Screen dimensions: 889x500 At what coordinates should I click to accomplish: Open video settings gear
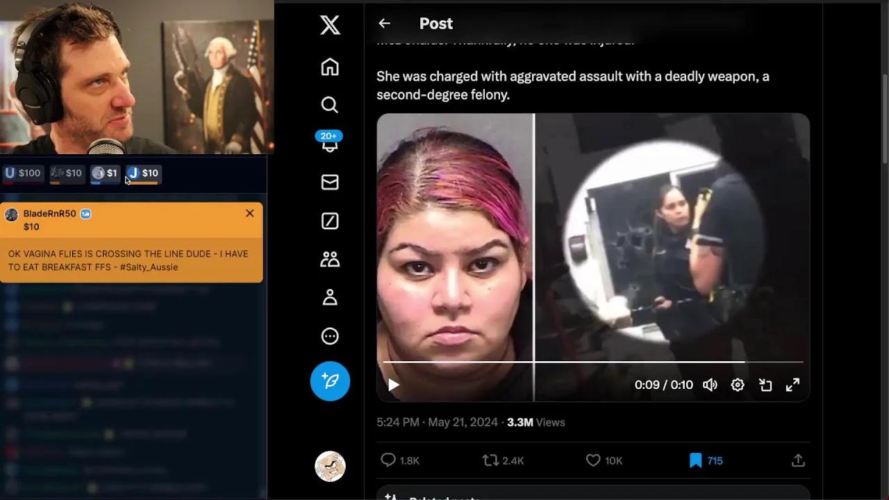tap(738, 385)
